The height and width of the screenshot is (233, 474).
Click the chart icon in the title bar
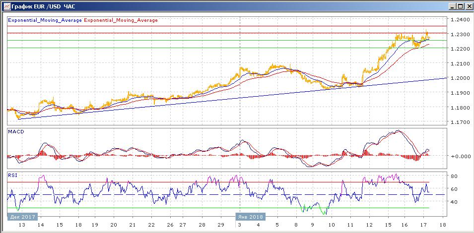coord(6,6)
